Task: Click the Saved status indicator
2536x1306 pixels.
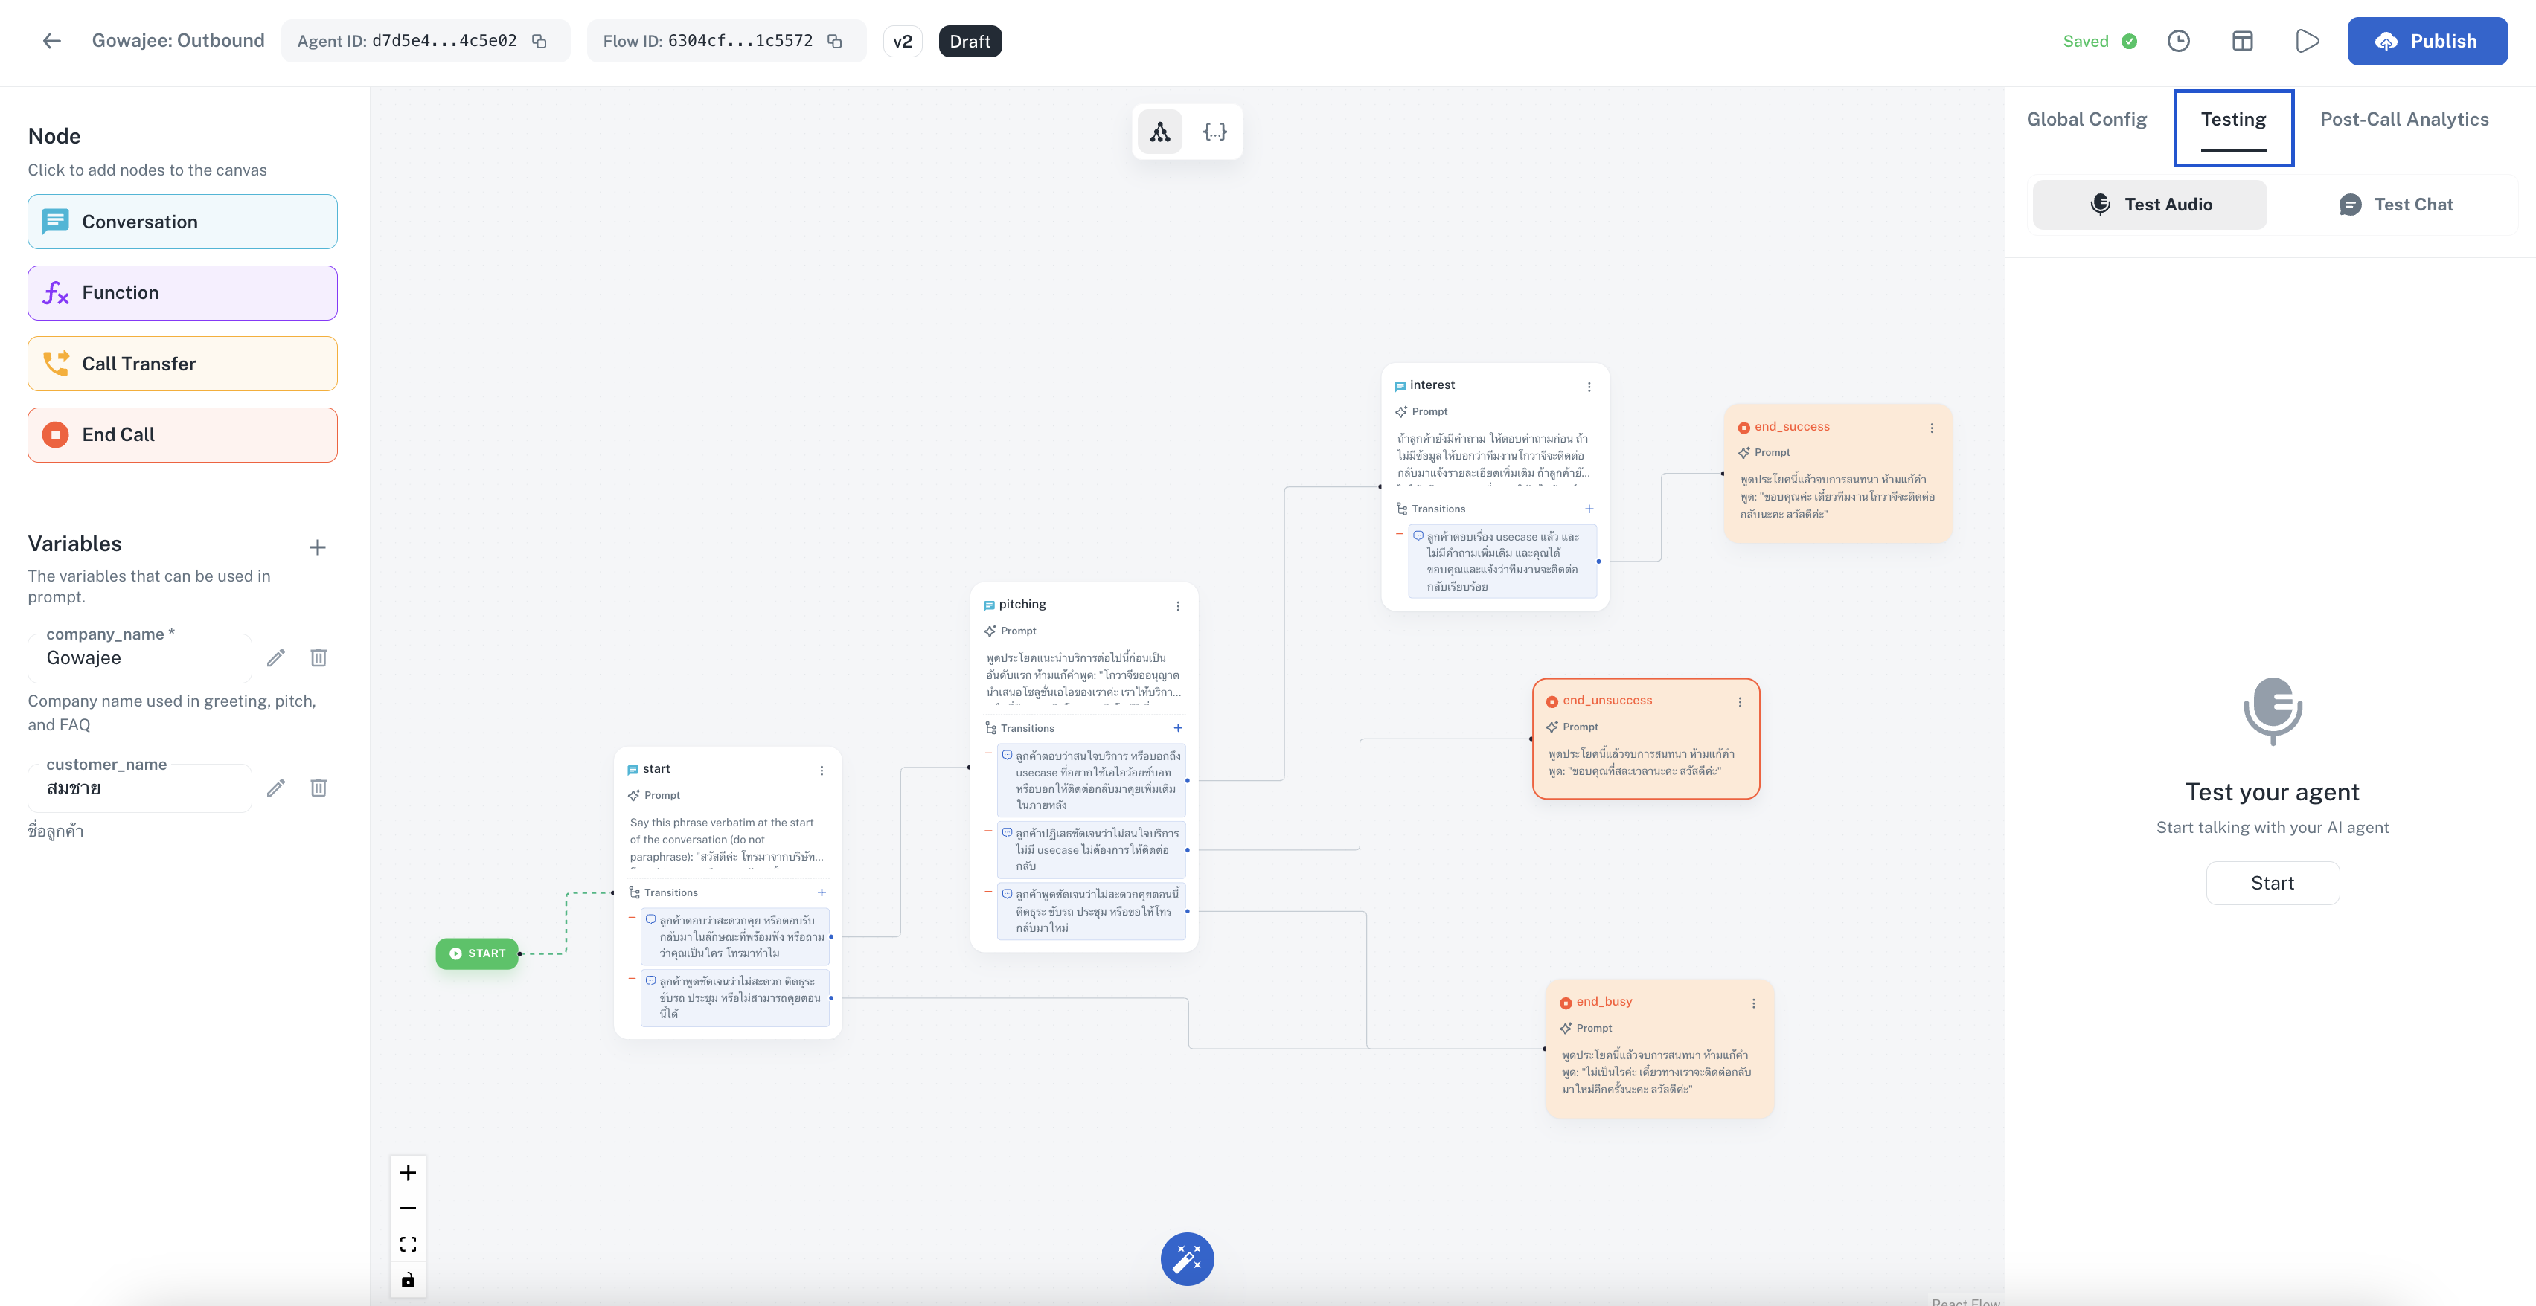Action: (x=2100, y=42)
